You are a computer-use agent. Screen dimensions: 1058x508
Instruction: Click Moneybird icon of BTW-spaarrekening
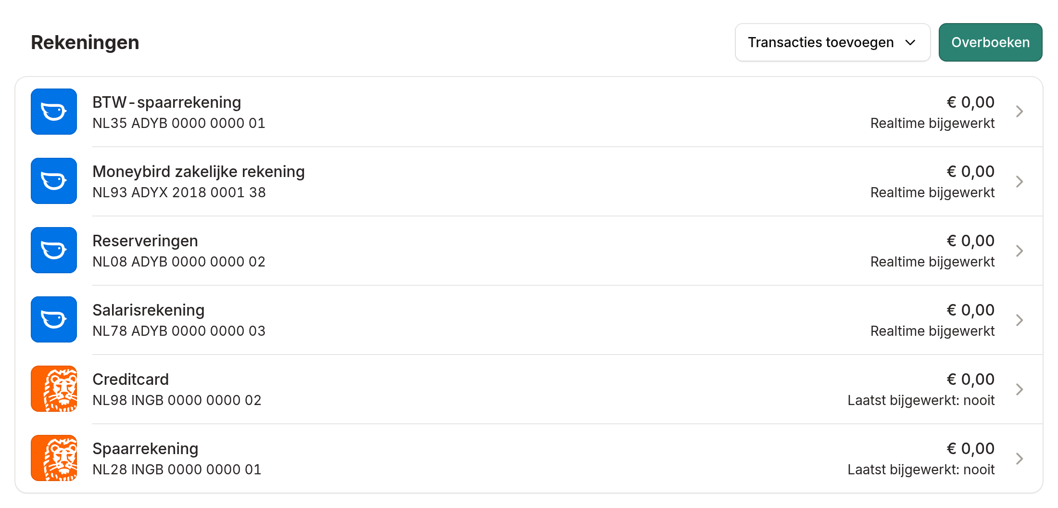[x=54, y=112]
